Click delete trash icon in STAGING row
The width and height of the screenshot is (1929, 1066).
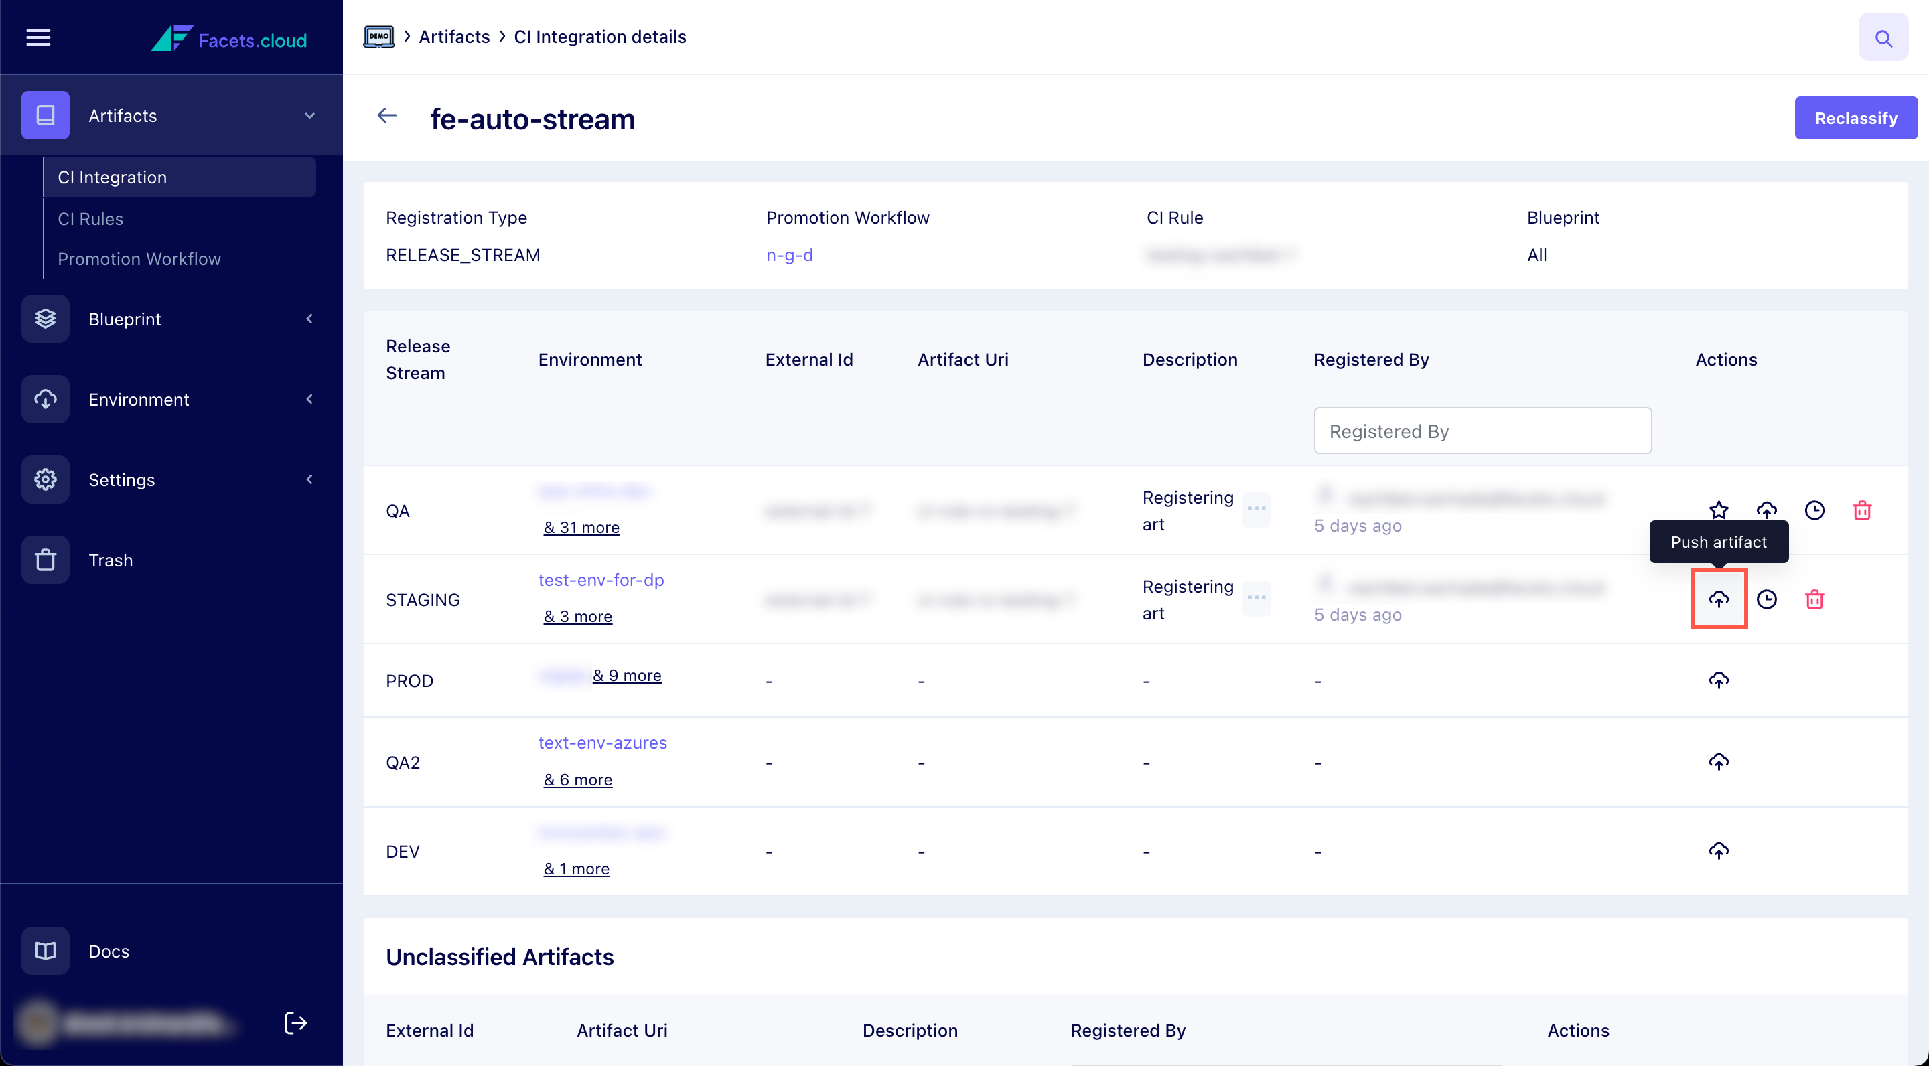[x=1814, y=599]
